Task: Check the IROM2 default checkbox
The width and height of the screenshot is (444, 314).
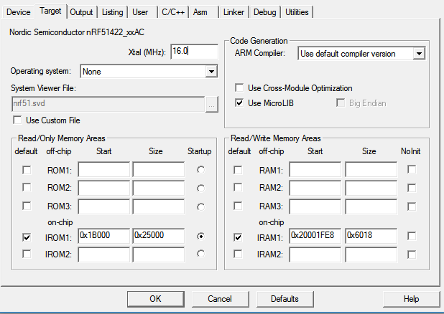Action: 27,254
